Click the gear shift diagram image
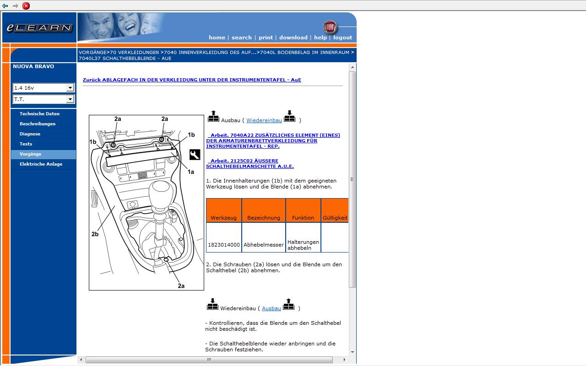586x366 pixels. (x=146, y=202)
